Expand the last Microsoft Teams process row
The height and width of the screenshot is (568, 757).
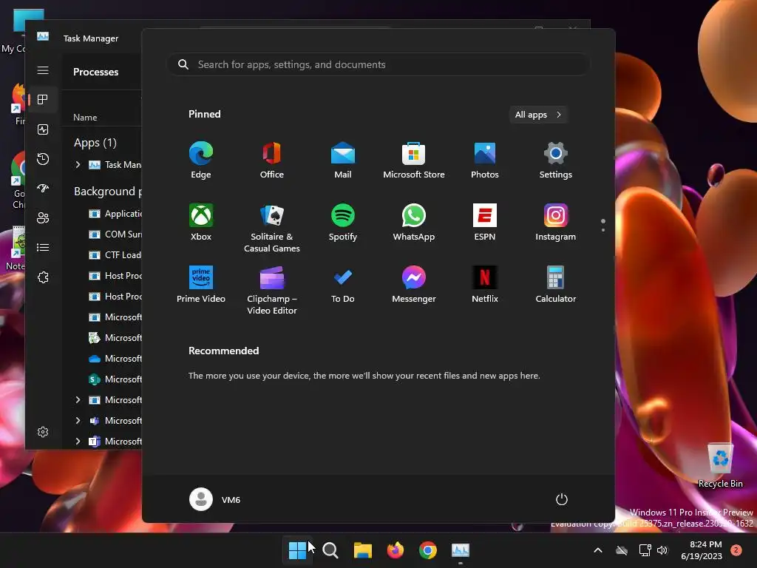[x=78, y=442]
